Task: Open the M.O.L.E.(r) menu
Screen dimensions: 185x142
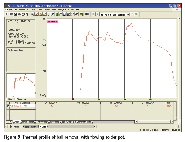Action: tap(31, 9)
